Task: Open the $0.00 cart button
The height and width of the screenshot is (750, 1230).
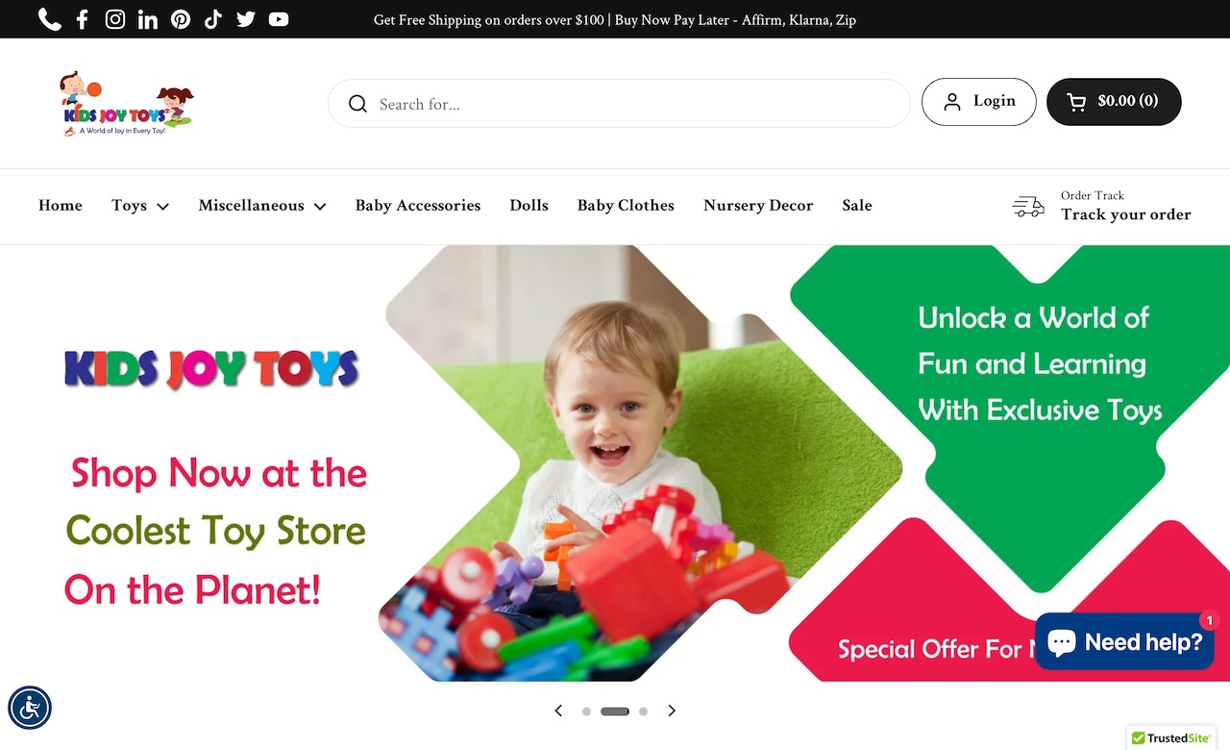Action: 1114,102
